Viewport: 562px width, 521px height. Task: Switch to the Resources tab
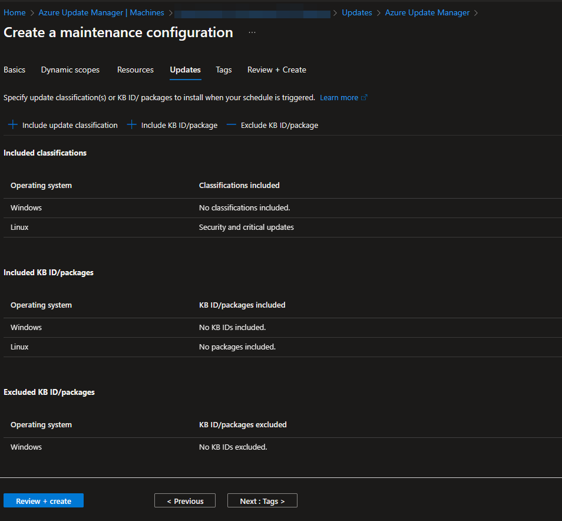point(135,70)
